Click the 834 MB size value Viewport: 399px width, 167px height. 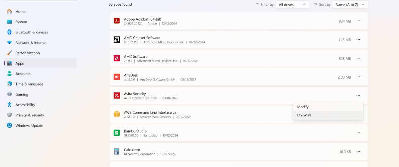(345, 21)
